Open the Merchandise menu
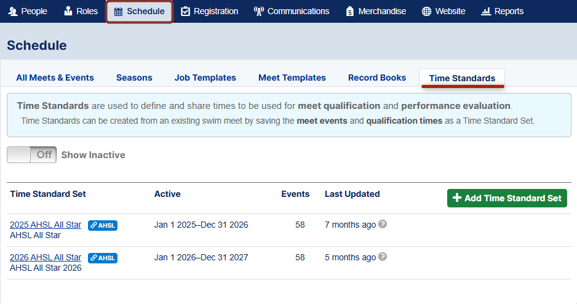 pyautogui.click(x=376, y=12)
